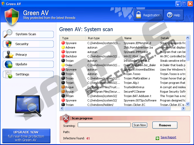Click the Upgrade Now banner
The width and height of the screenshot is (194, 145).
[x=26, y=136]
